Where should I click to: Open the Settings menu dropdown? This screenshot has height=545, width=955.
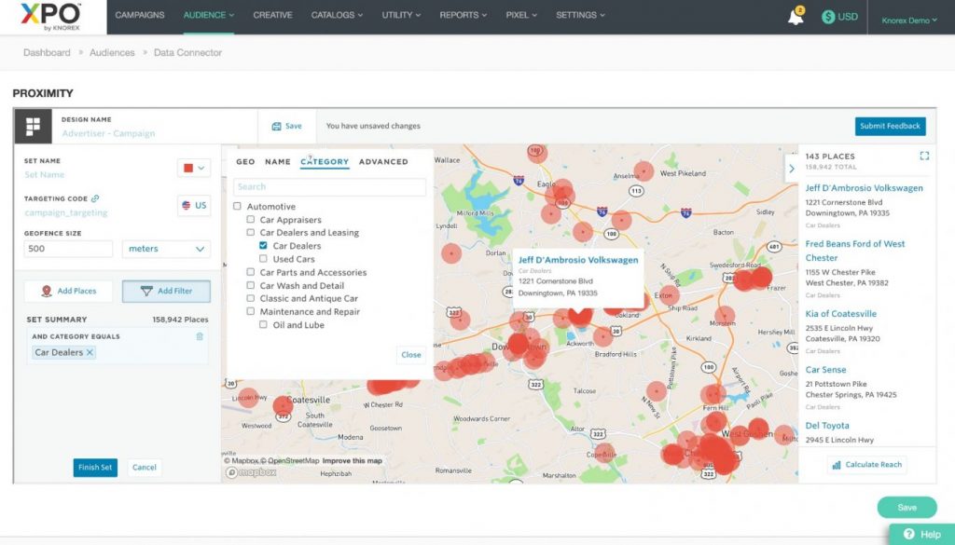pos(580,15)
